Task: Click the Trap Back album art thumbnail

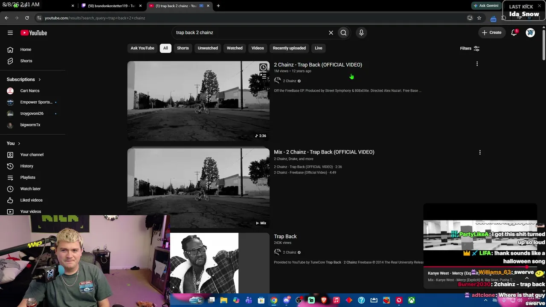Action: pos(204,263)
